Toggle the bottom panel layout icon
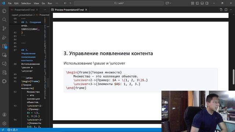 202,3
